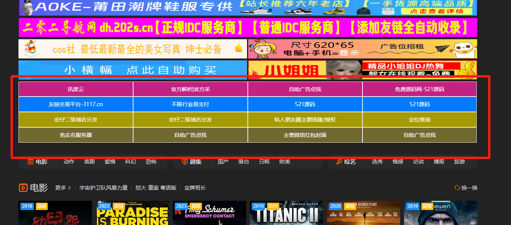Click the 电影 section header icon

pyautogui.click(x=24, y=188)
